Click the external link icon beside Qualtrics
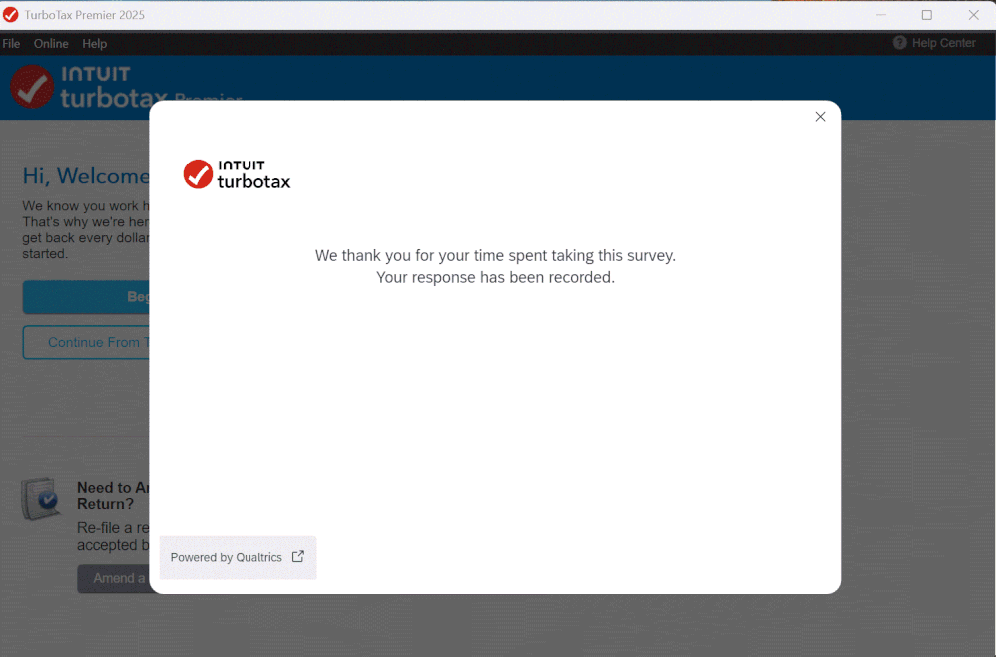 (298, 556)
